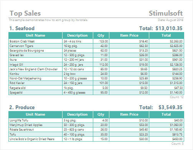Select 'Uncle Bob's Organic Dried Pears' cell

point(35,139)
